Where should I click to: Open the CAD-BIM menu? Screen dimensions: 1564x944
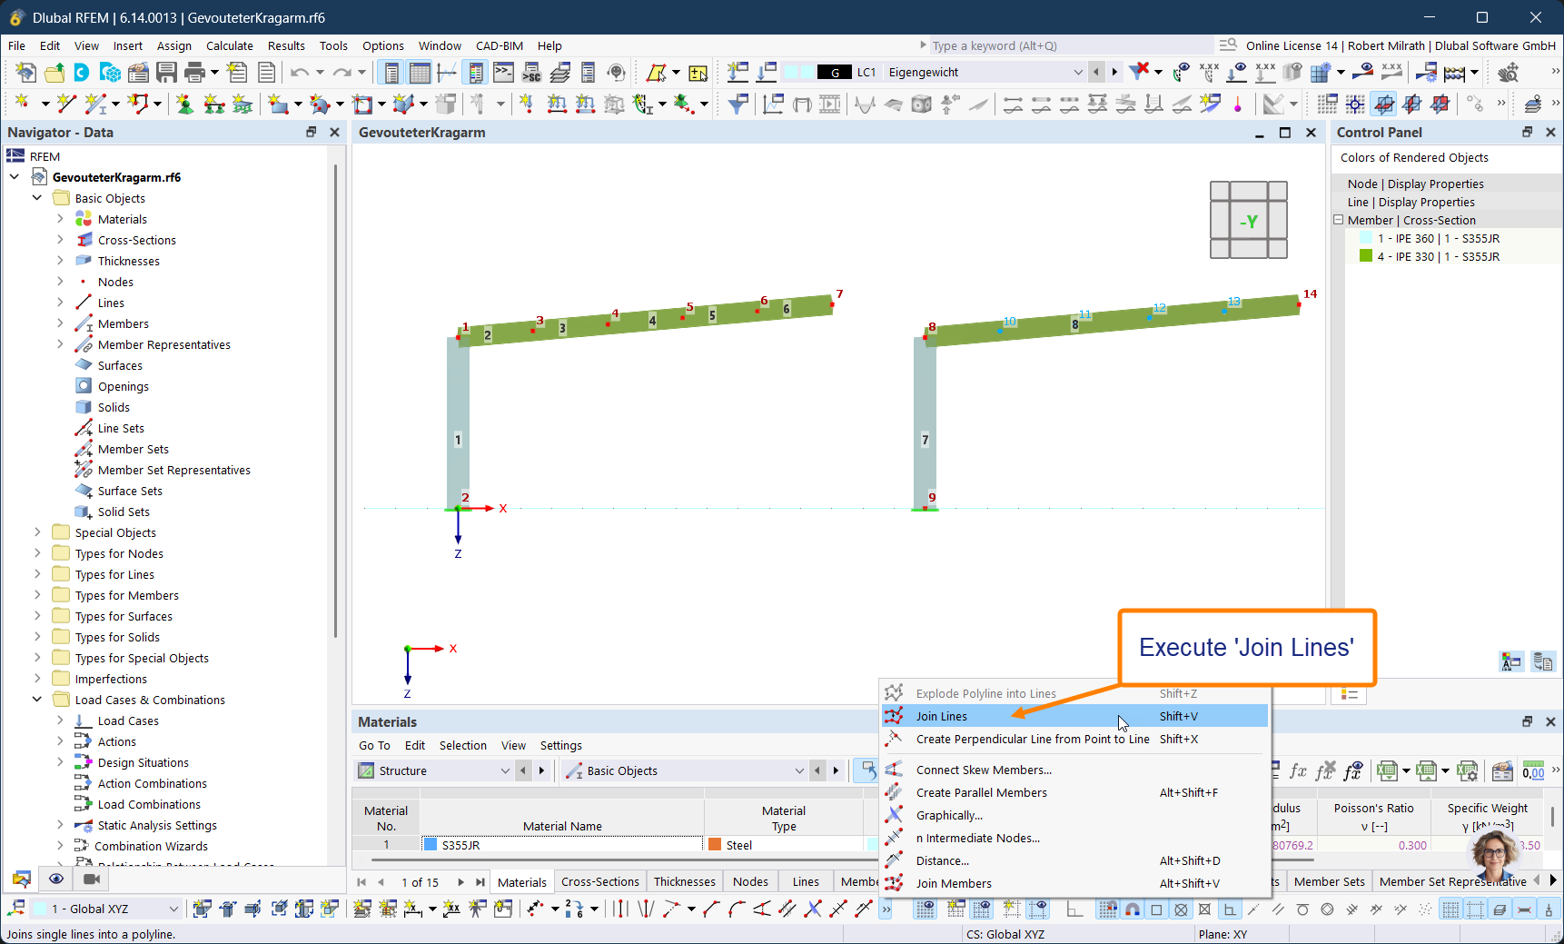[500, 45]
